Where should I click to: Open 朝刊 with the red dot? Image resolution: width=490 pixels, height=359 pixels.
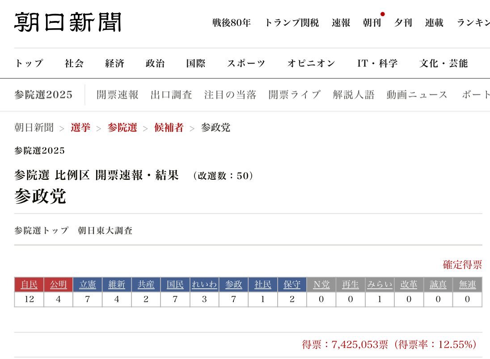click(x=372, y=22)
